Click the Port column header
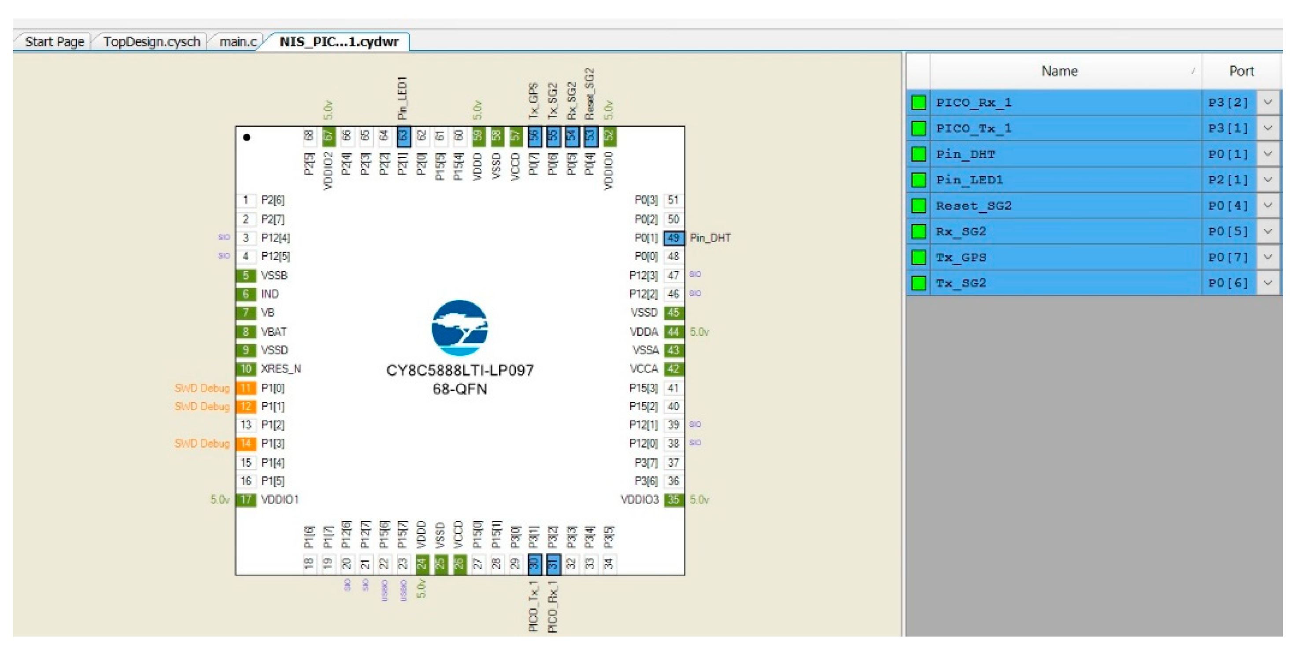Screen dimensions: 1298x648 pyautogui.click(x=1241, y=71)
